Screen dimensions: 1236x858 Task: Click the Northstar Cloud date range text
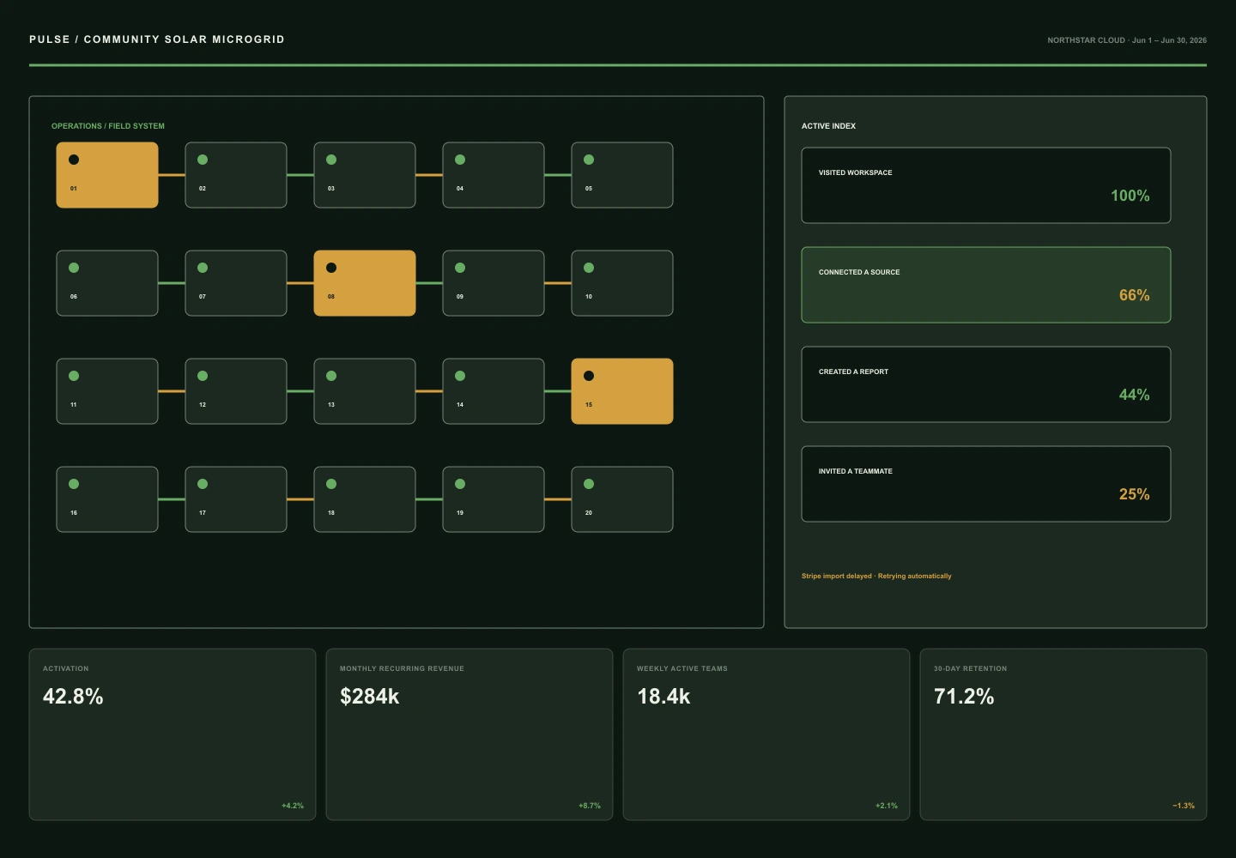pyautogui.click(x=1127, y=40)
